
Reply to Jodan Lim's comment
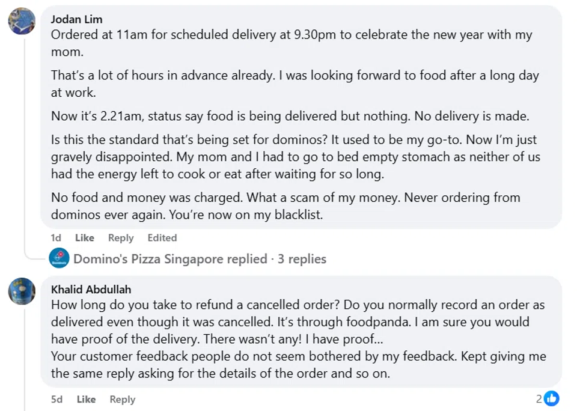[x=121, y=238]
